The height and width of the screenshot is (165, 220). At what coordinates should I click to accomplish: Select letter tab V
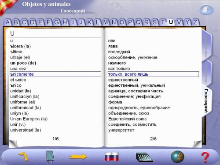[x=179, y=22]
